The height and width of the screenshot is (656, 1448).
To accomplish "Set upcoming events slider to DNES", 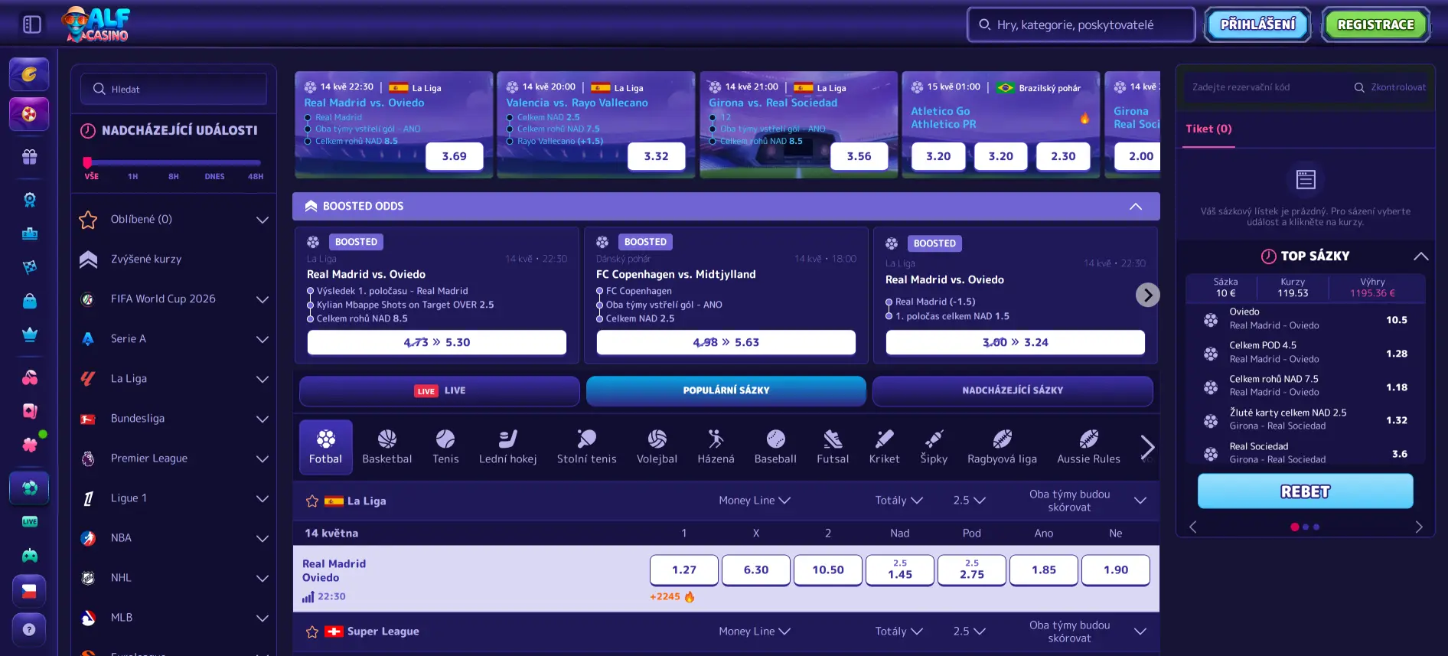I will 215,177.
